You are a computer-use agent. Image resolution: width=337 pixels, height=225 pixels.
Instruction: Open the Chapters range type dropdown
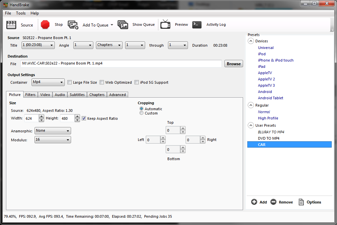[x=109, y=45]
